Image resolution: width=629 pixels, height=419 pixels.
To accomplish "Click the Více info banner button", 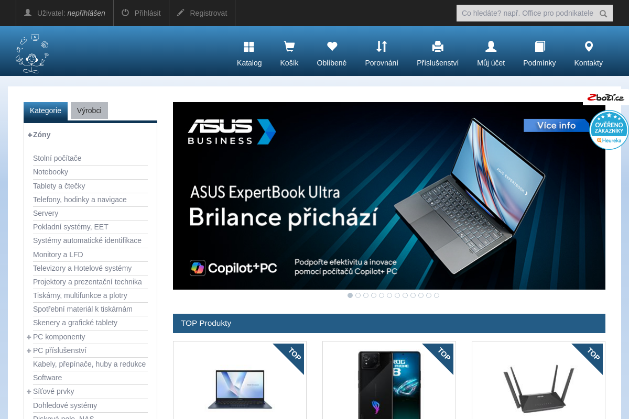I will click(x=556, y=125).
